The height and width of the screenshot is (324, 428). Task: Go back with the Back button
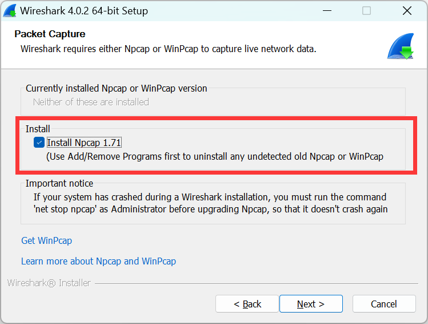click(x=247, y=304)
